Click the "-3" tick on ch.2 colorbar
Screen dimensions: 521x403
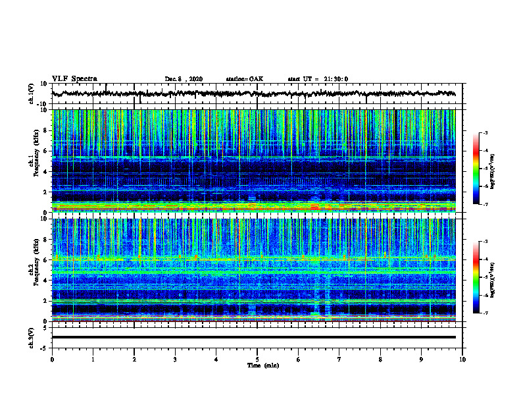pos(485,242)
